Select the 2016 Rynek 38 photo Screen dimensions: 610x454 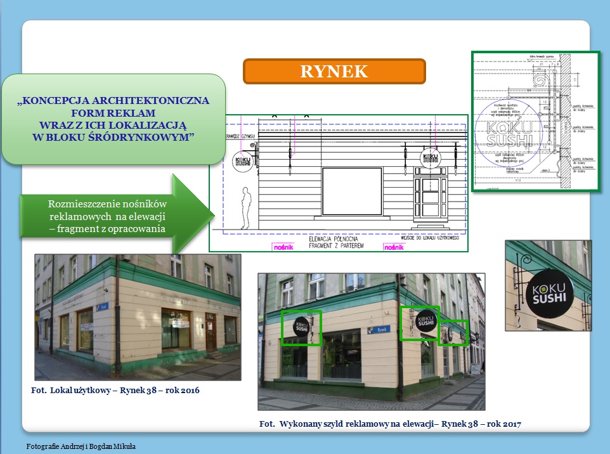click(138, 317)
